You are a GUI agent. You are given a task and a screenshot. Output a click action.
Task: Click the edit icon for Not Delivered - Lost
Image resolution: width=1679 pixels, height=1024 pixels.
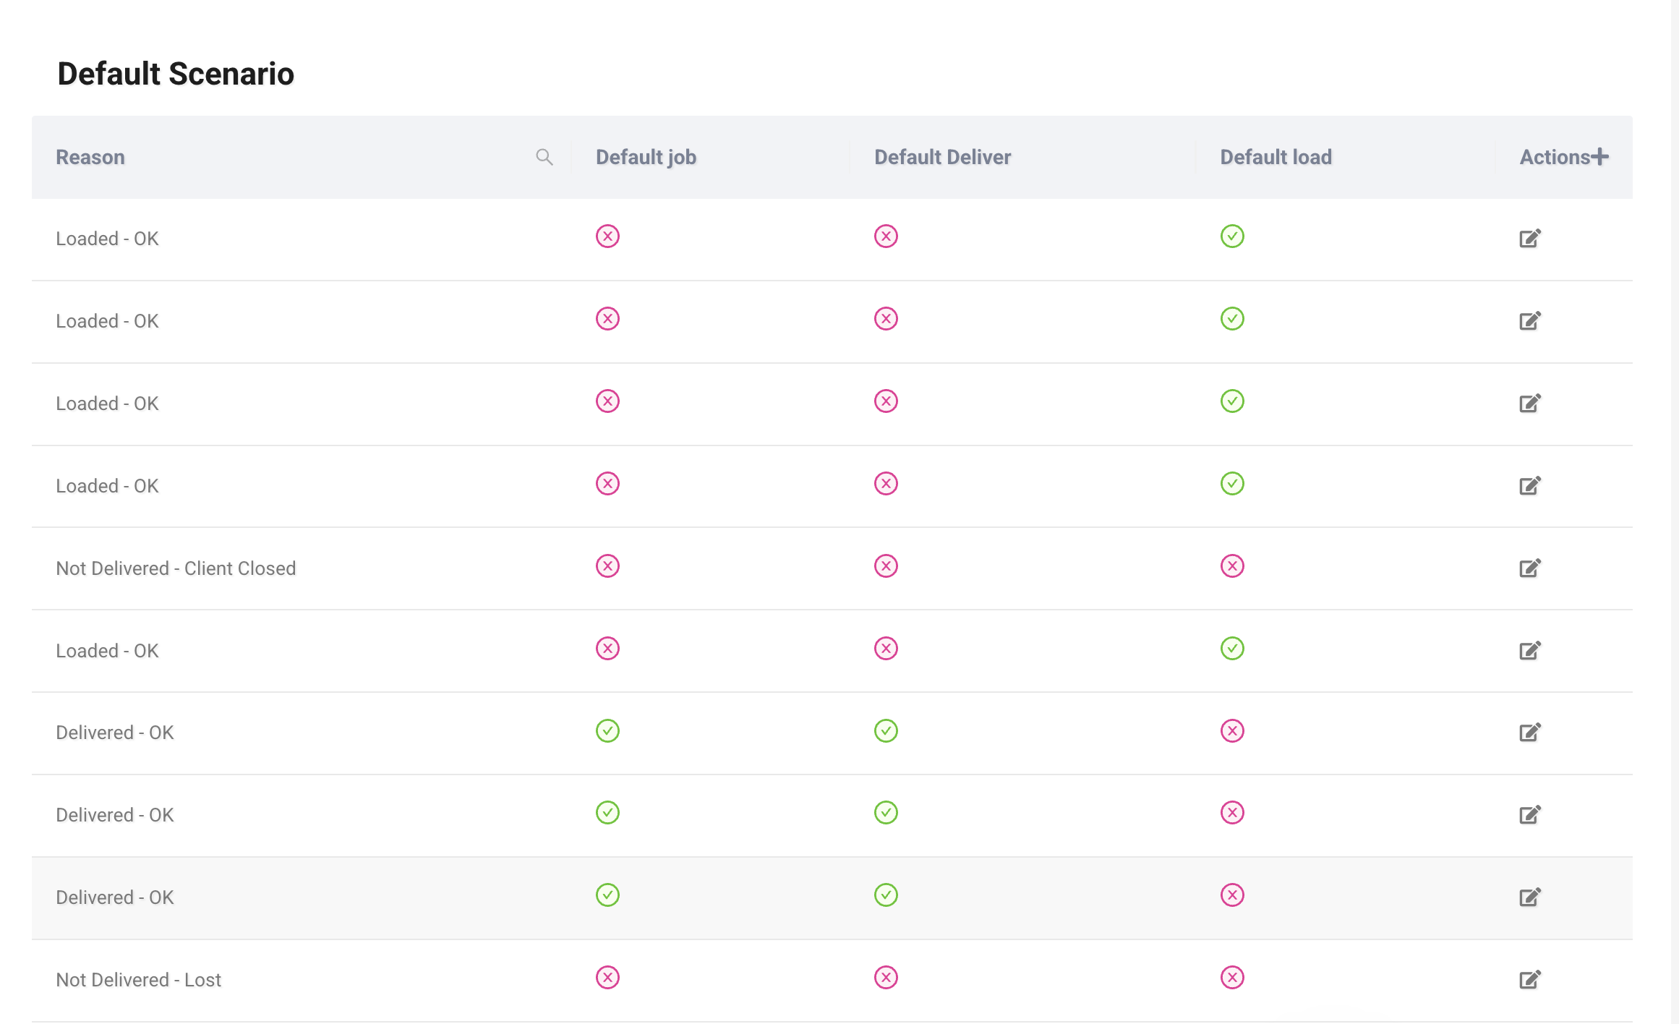pyautogui.click(x=1530, y=979)
